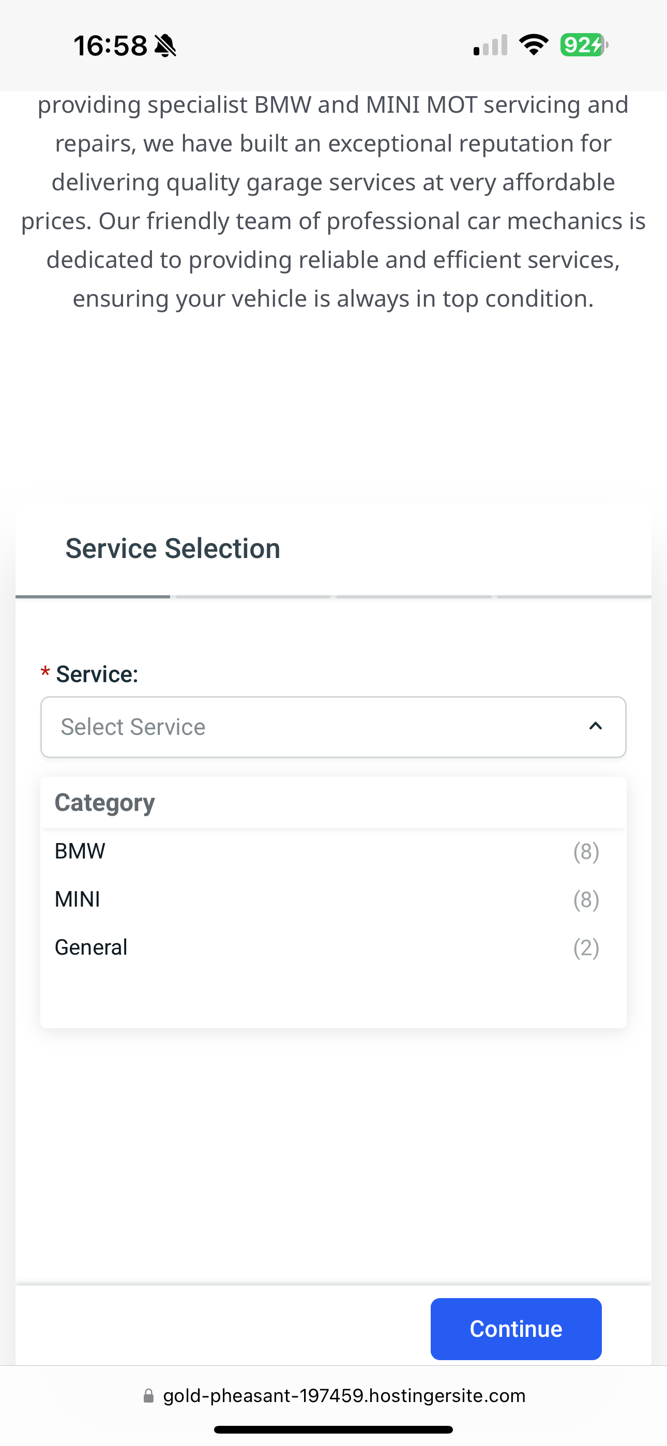Choose the MINI category
Viewport: 667px width, 1446px height.
click(333, 899)
